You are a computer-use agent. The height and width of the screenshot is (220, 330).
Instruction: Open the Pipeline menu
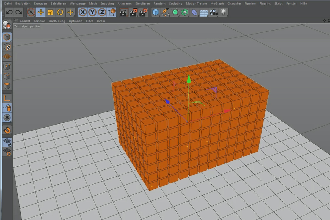[x=250, y=4]
